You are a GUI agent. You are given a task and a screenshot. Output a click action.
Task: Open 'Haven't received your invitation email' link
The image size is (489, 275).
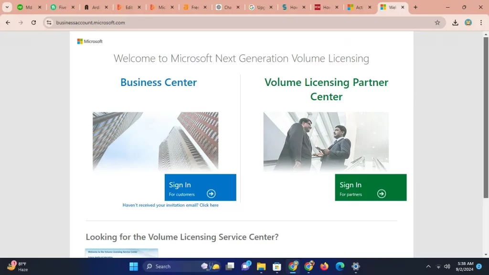click(x=170, y=205)
